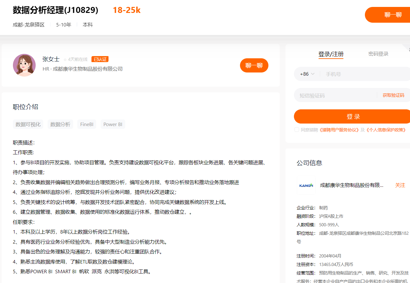Click 获取验证码 to request SMS code

(x=393, y=95)
